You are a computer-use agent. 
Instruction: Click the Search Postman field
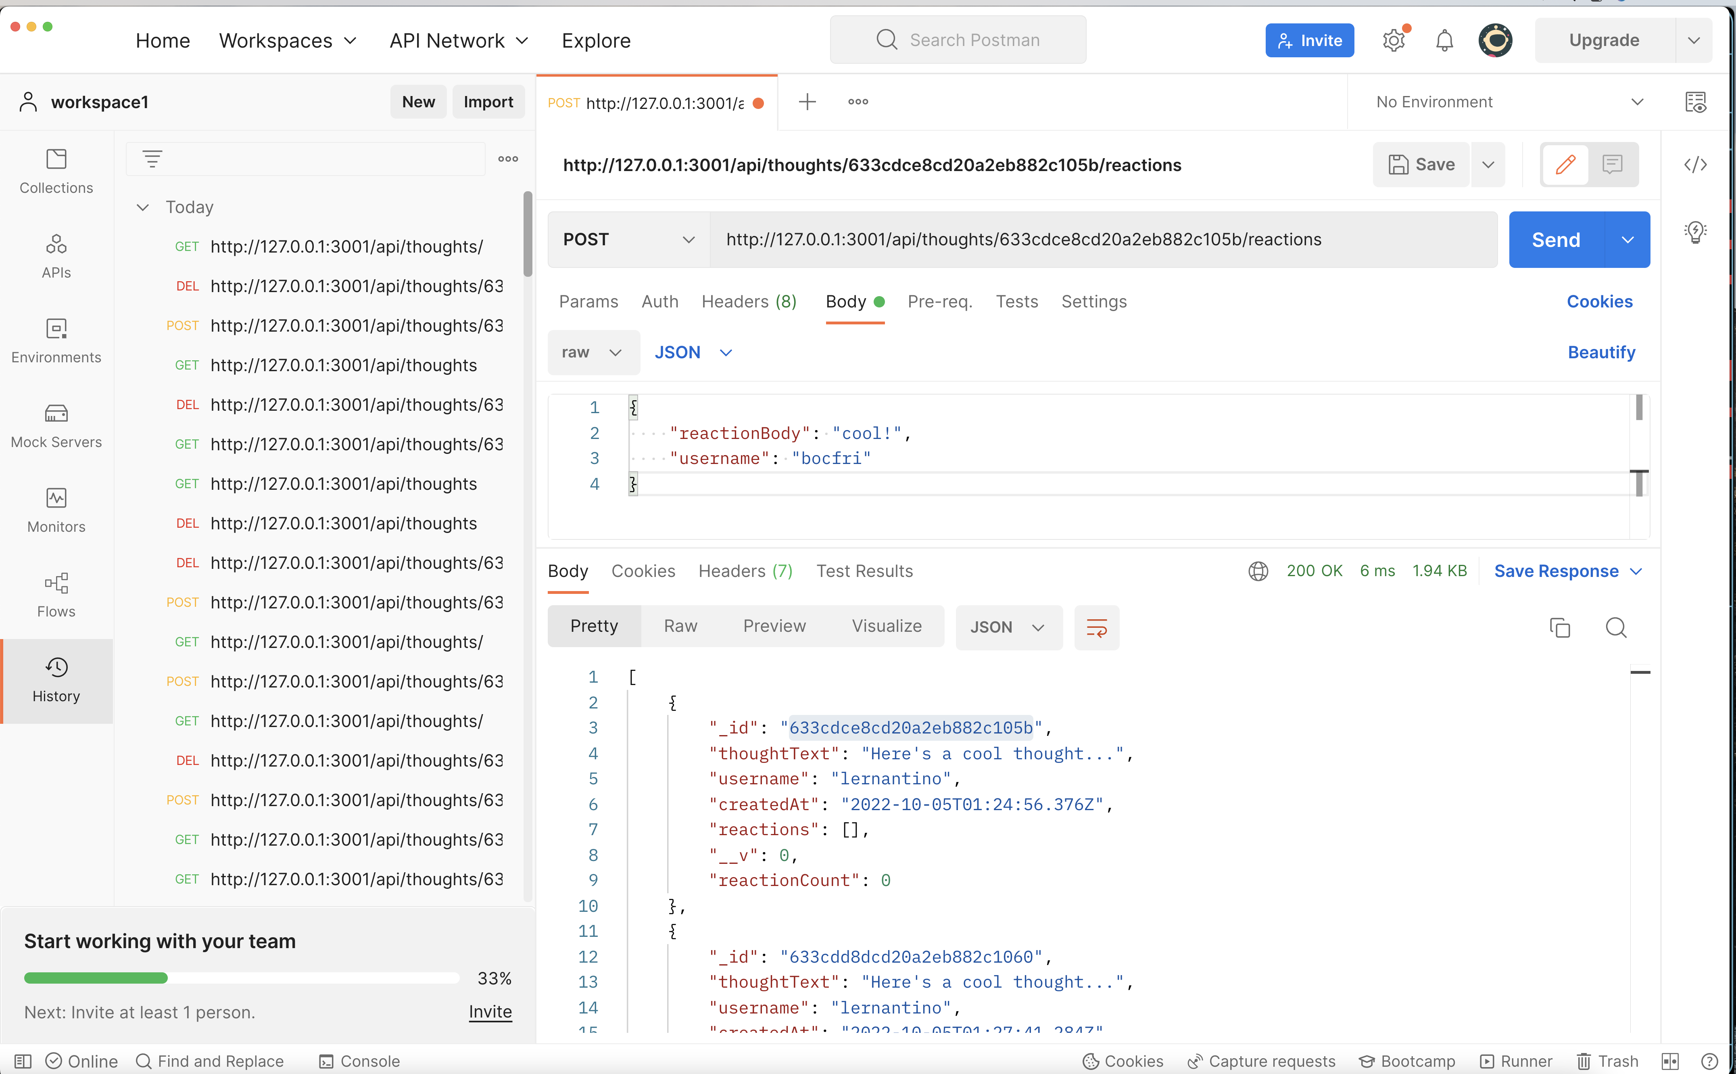(x=958, y=40)
